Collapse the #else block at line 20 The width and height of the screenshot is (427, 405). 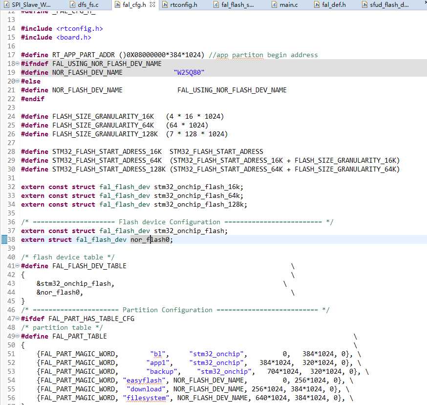18,81
